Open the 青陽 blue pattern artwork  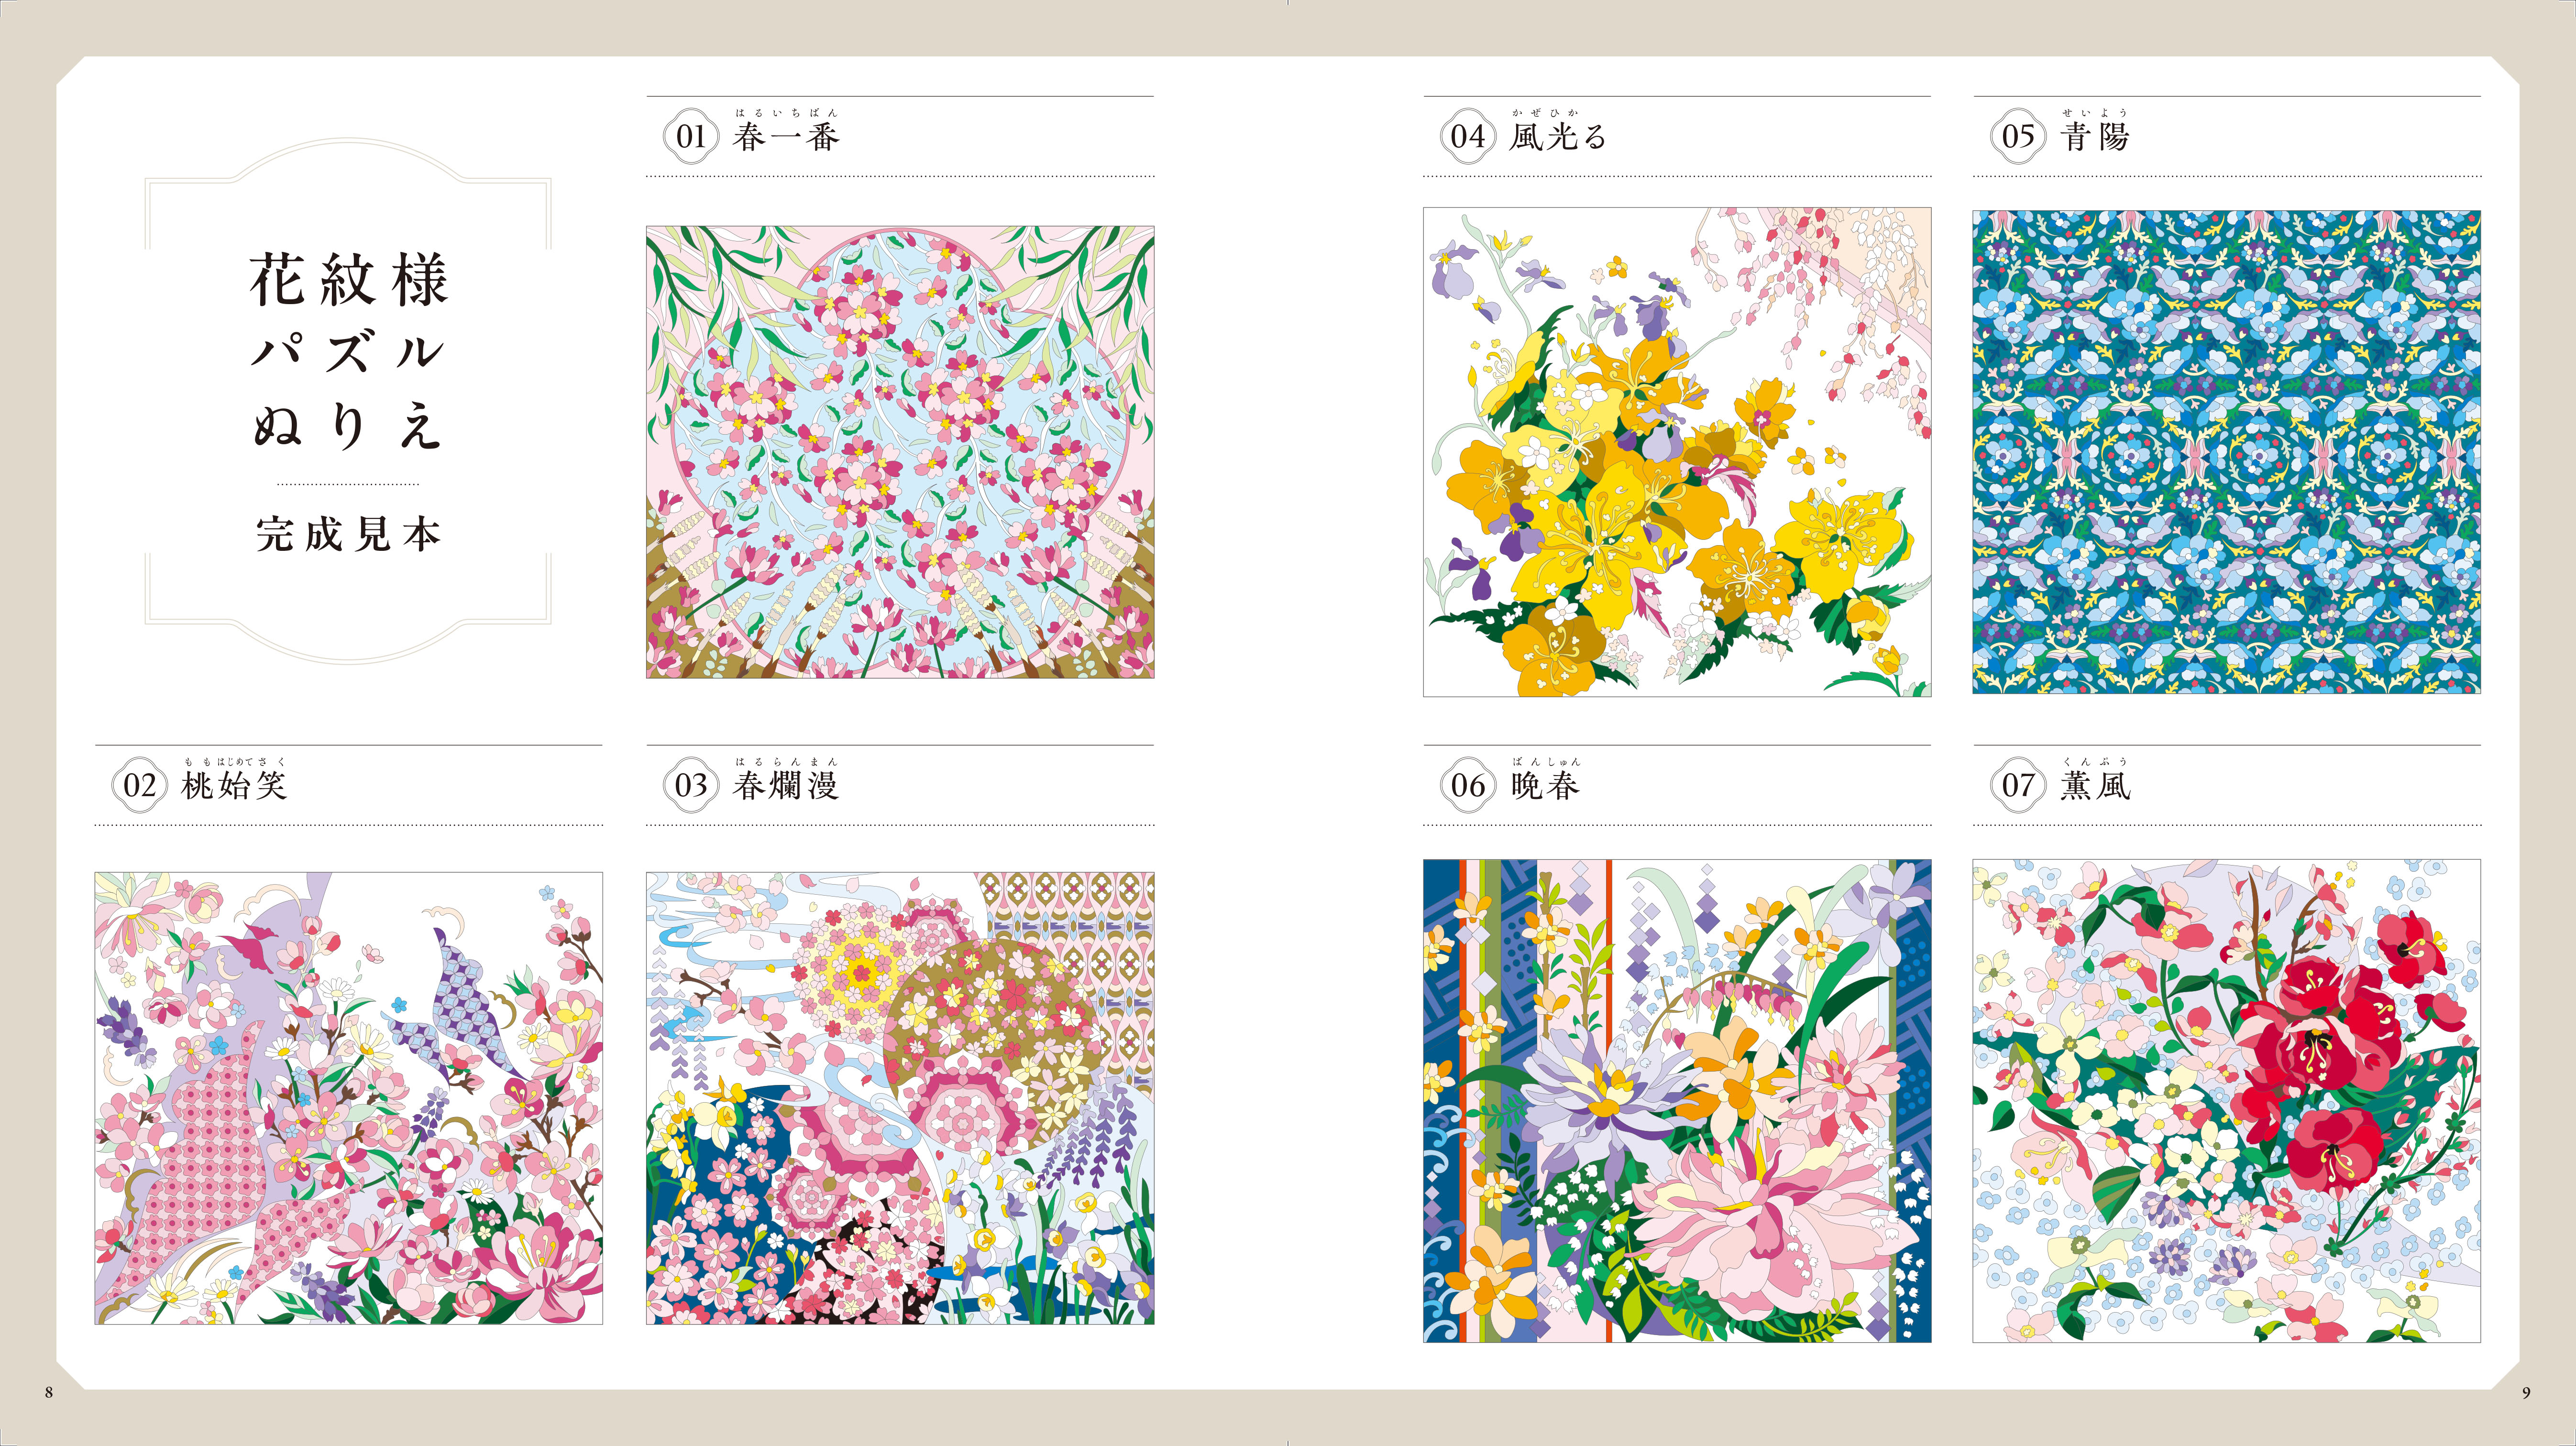(2227, 452)
